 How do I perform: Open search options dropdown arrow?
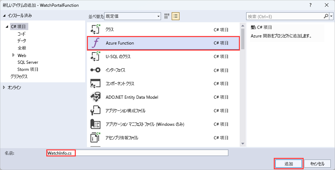pos(331,16)
